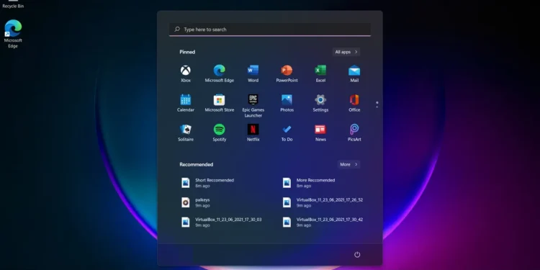Launch Microsoft Store
540x270 pixels.
tap(220, 103)
